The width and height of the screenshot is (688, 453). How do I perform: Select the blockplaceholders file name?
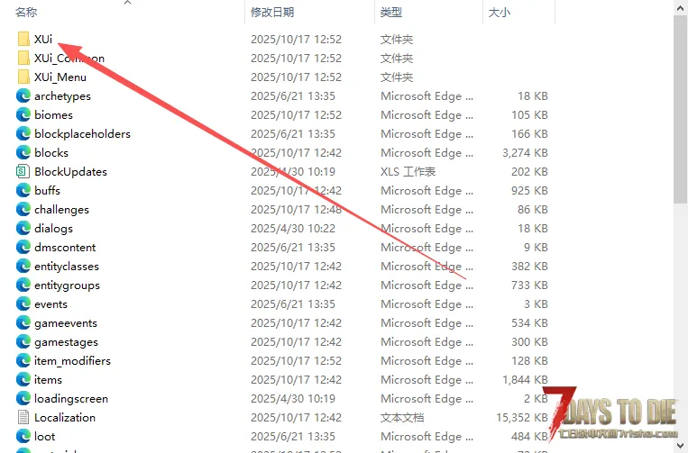pos(82,134)
